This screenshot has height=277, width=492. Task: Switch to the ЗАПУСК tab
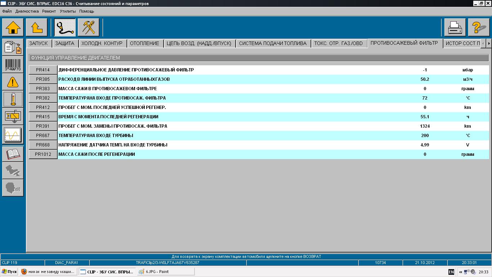click(39, 43)
